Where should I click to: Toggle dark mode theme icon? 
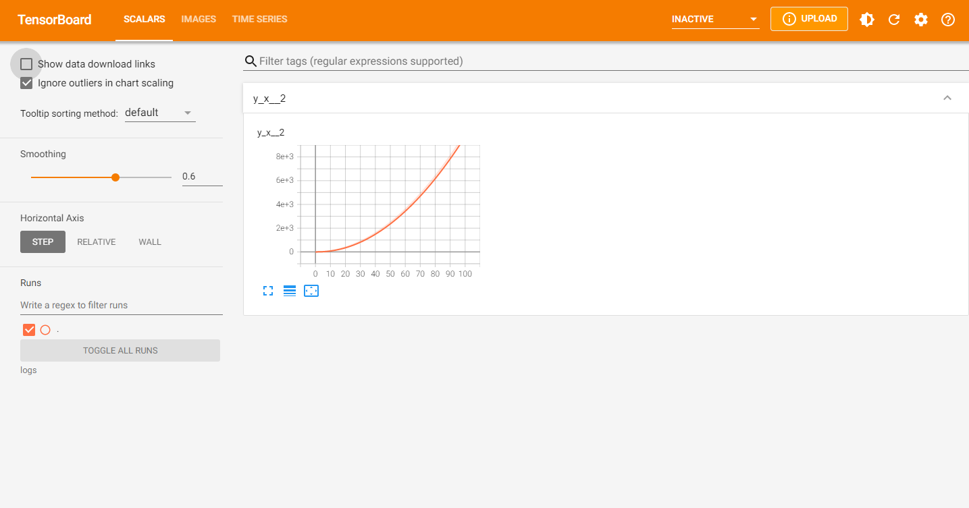coord(866,20)
